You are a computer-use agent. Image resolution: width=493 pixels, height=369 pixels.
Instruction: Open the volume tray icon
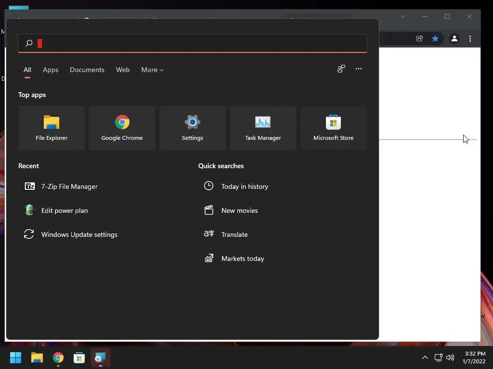click(450, 357)
